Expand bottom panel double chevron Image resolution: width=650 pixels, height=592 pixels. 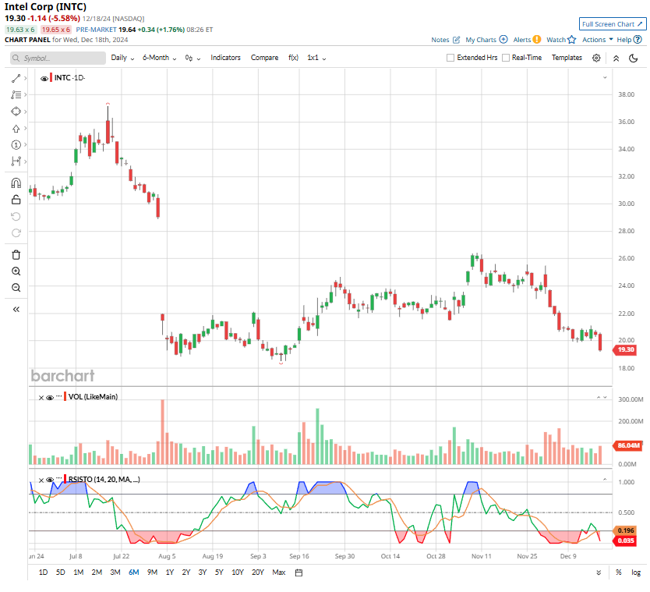pyautogui.click(x=599, y=573)
